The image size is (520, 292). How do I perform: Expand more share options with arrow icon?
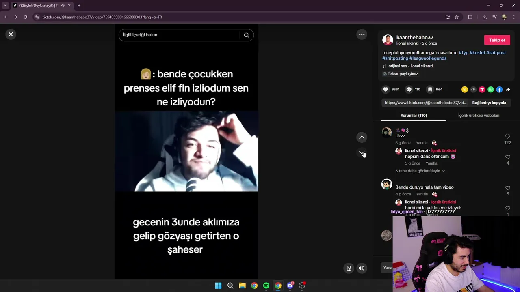(508, 90)
